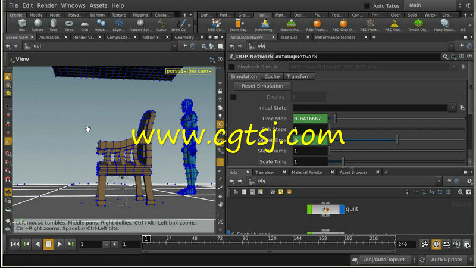476x268 pixels.
Task: Select the Ground Plane tool
Action: pyautogui.click(x=290, y=25)
